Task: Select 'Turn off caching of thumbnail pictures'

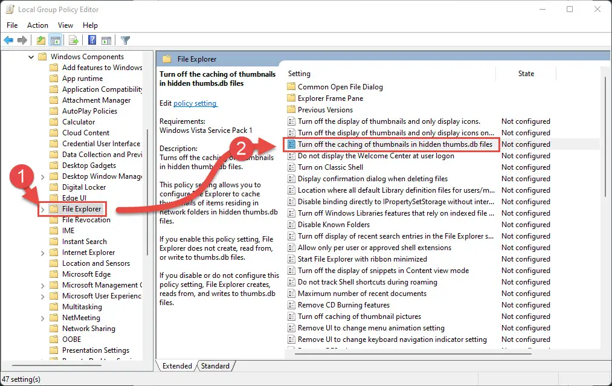Action: (x=359, y=317)
